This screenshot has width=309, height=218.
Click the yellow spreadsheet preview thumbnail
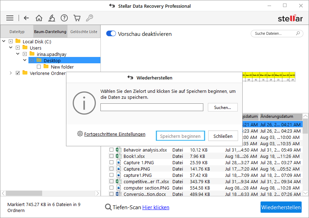(269, 77)
